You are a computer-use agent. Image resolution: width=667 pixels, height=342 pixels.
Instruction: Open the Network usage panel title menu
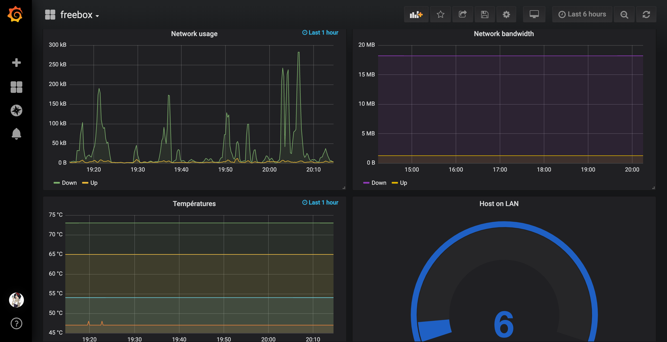tap(194, 34)
